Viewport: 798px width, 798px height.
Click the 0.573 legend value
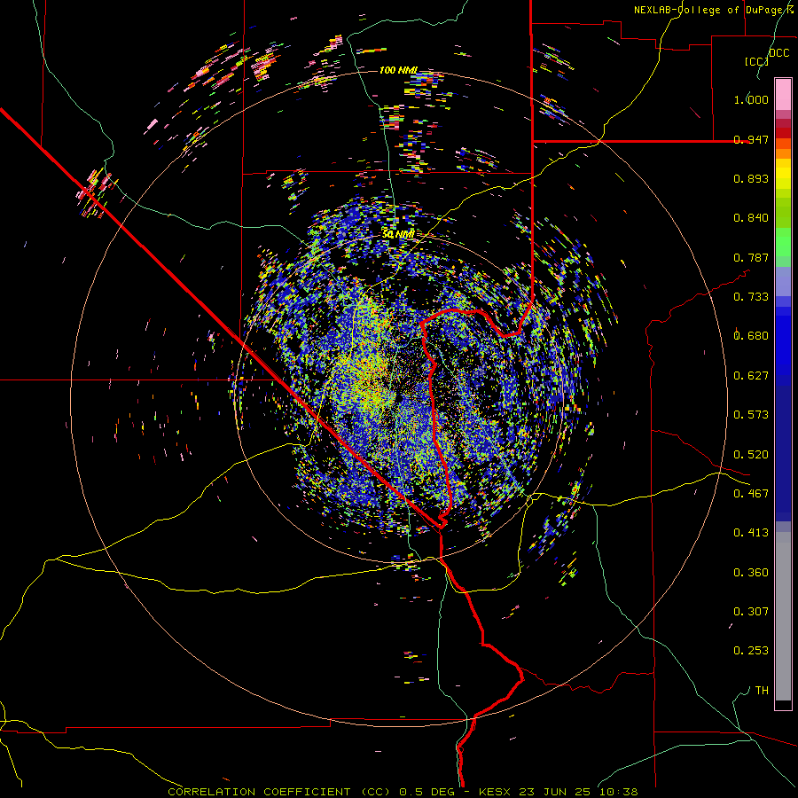coord(751,415)
